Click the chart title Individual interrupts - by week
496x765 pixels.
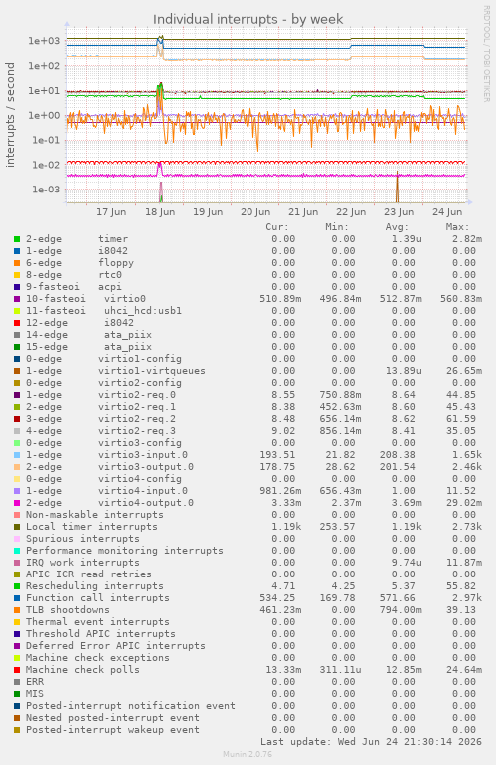click(x=248, y=20)
